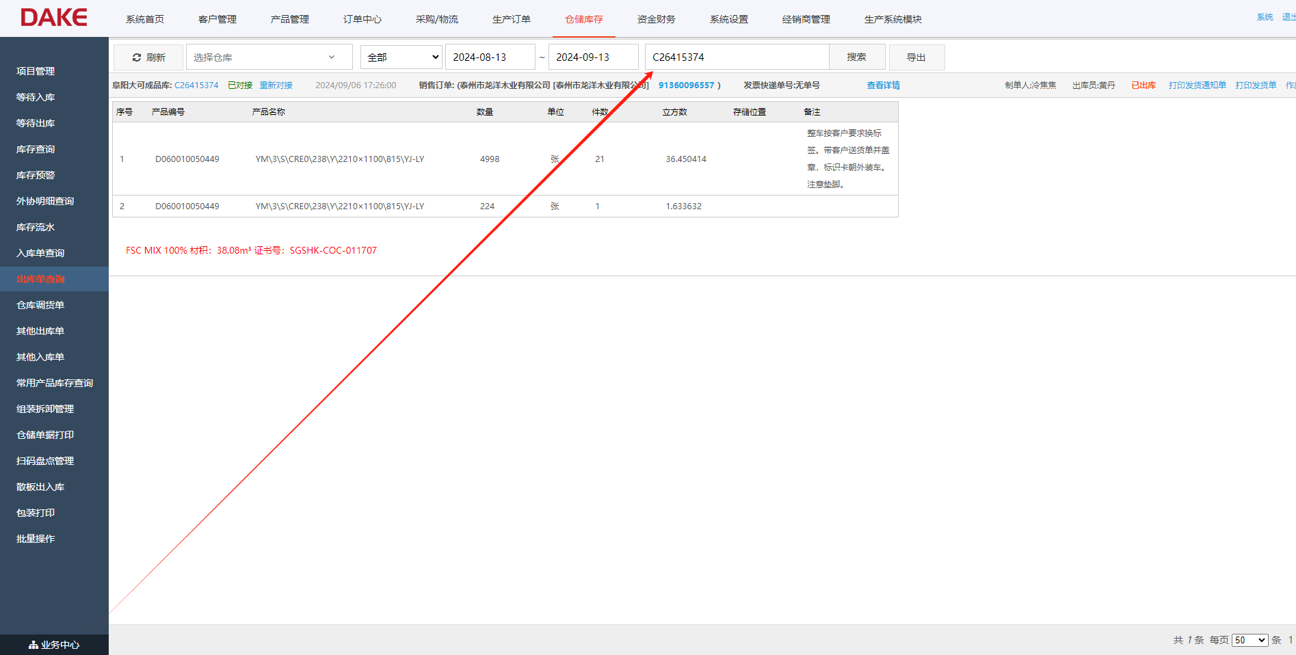Select 库存查询 in the sidebar

36,149
